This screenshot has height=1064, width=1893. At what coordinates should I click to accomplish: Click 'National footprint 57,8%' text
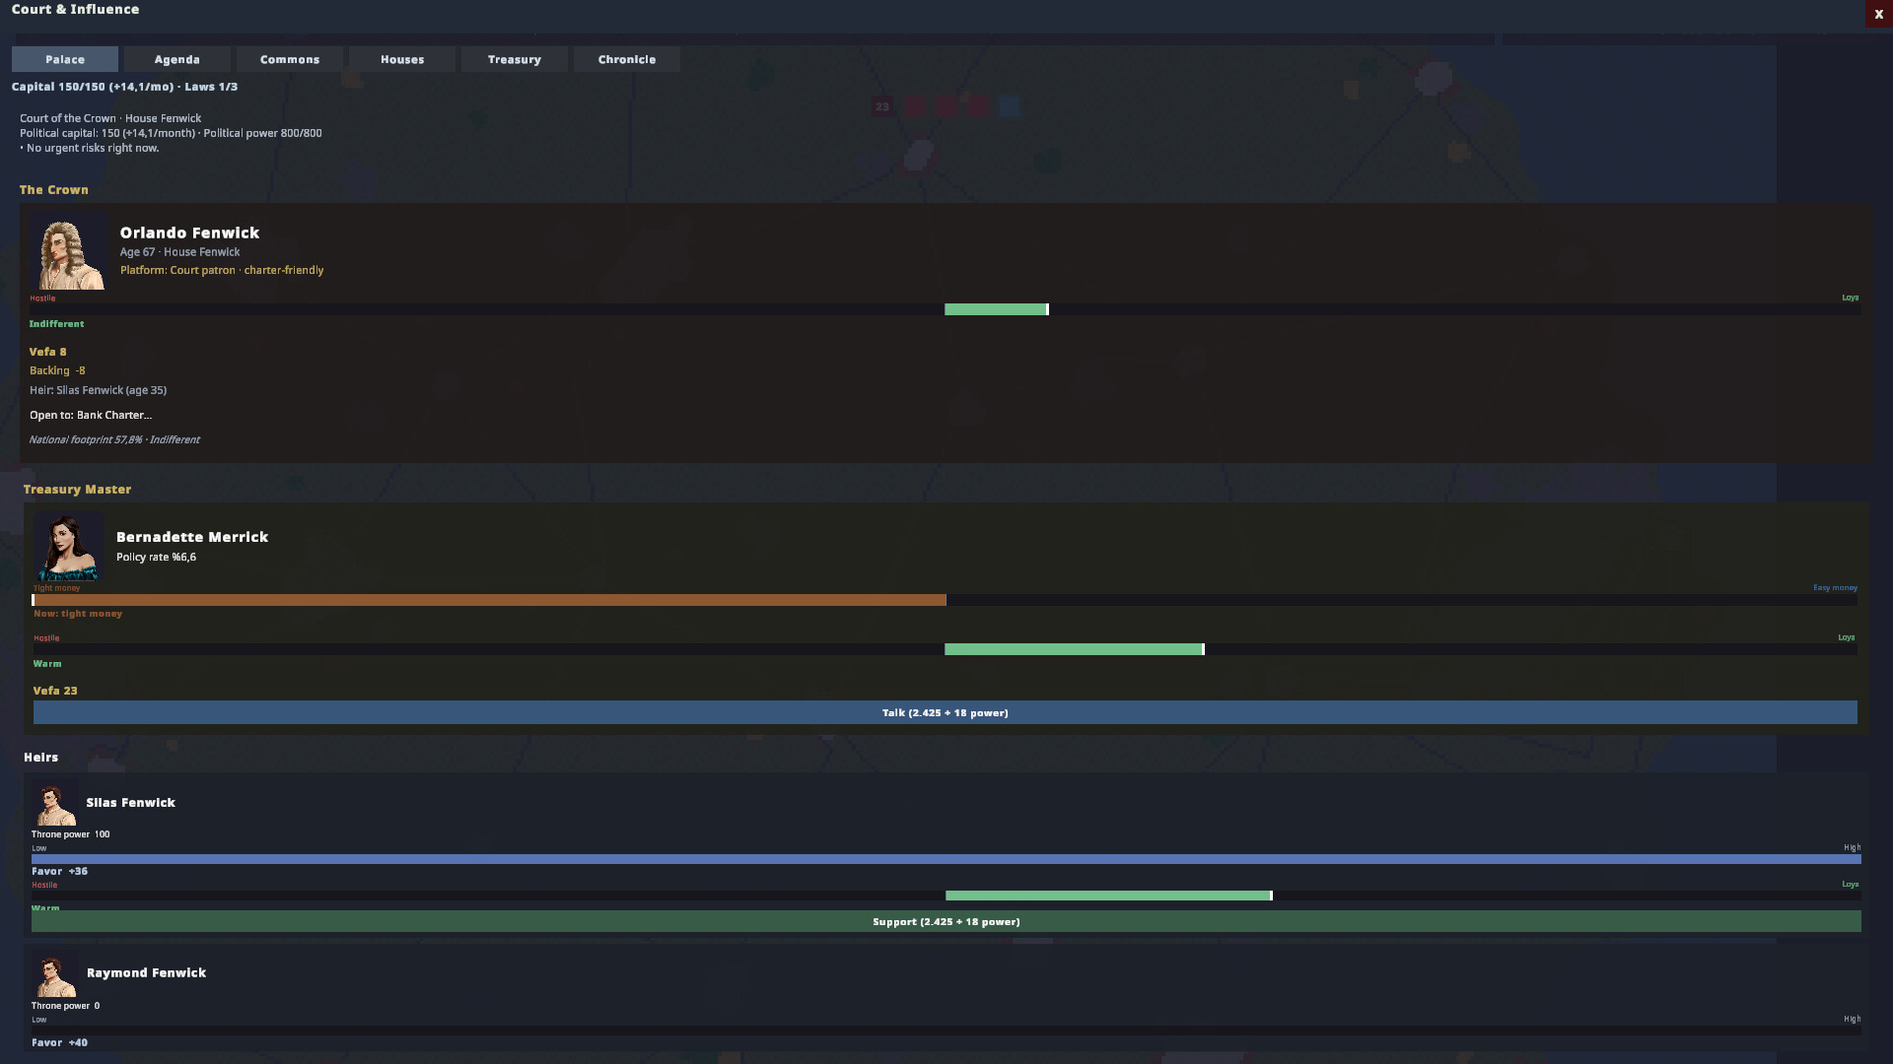[x=86, y=439]
